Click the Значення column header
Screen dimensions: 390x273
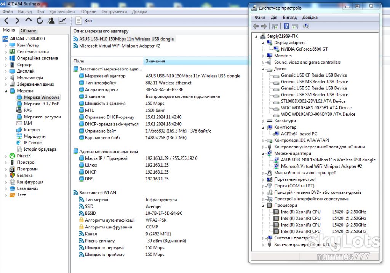(196, 61)
